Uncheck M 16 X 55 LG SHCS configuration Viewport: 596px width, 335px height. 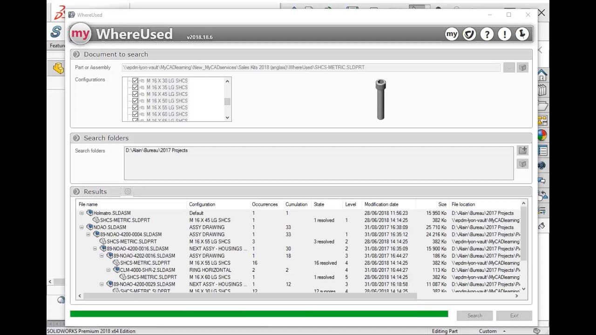(135, 107)
